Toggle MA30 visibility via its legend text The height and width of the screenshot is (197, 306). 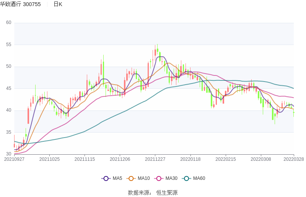coord(171,178)
